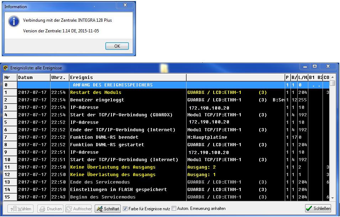The width and height of the screenshot is (340, 217).
Task: Click Schließen with green checkmark
Action: click(318, 209)
